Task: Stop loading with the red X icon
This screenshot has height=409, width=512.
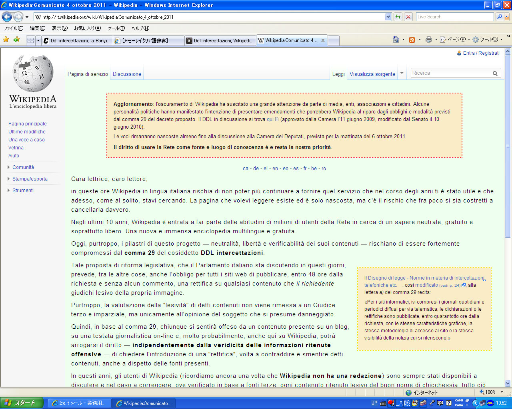Action: point(408,17)
